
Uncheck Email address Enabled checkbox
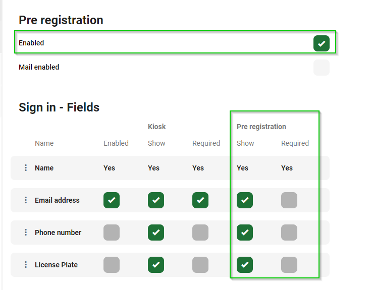click(x=112, y=200)
